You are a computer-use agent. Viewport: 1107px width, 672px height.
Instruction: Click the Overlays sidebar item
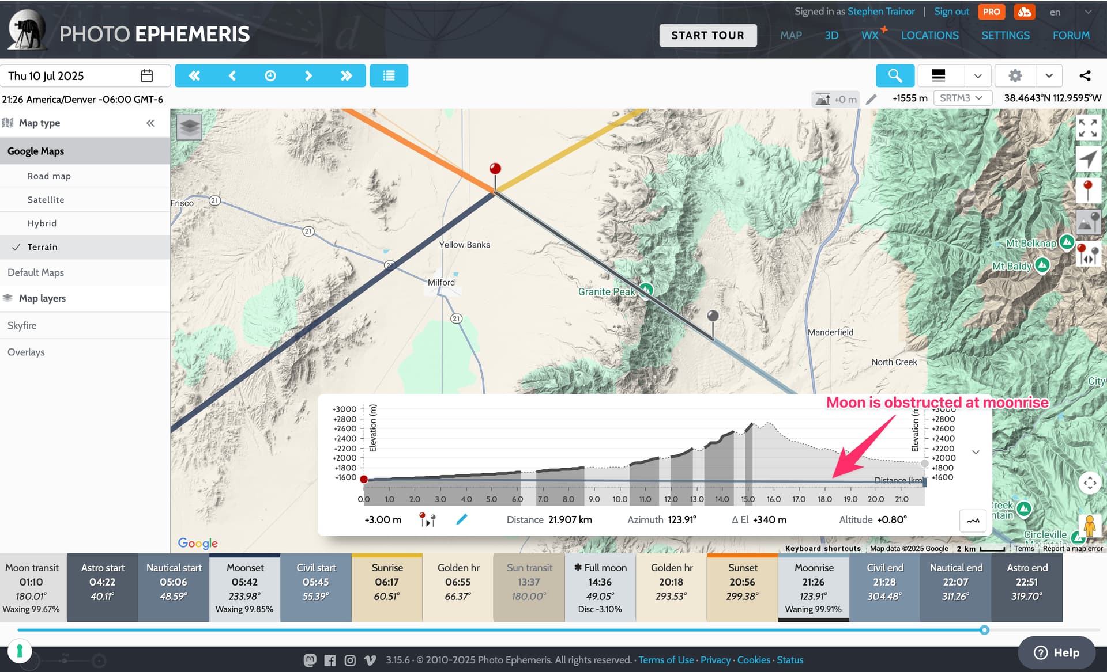pos(85,352)
